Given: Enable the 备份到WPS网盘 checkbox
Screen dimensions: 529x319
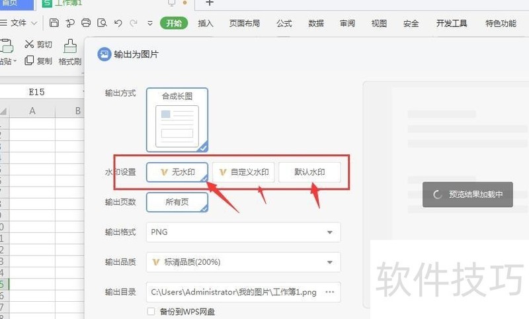Looking at the screenshot, I should [x=151, y=311].
